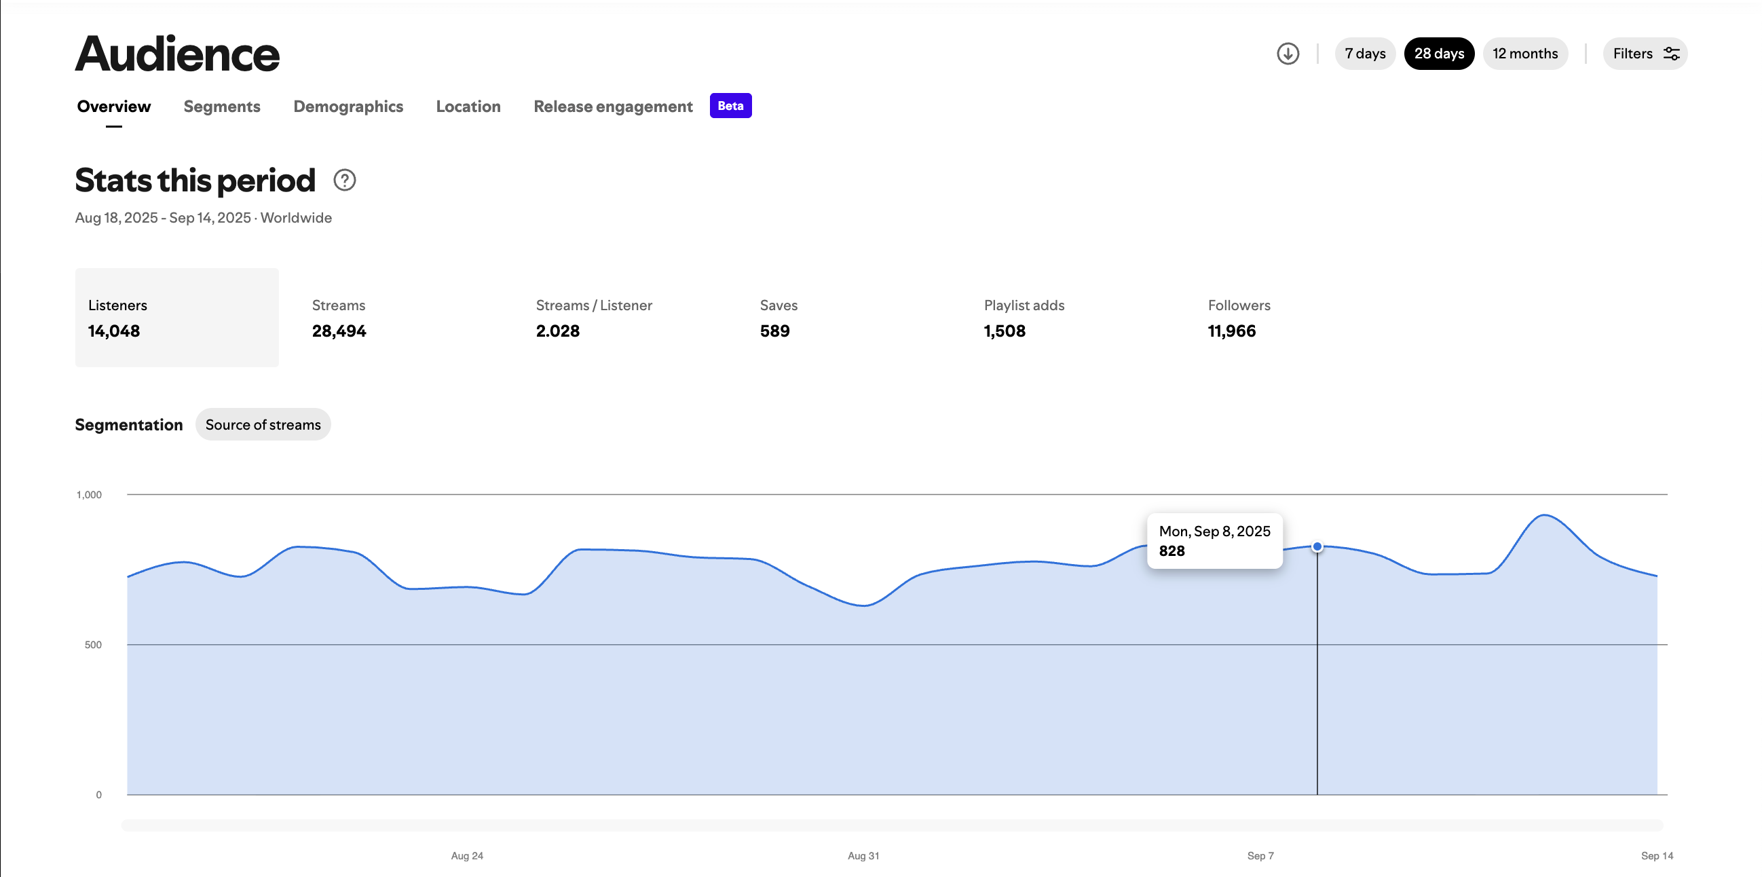Open the Stats this period help icon
The width and height of the screenshot is (1762, 877).
tap(345, 181)
